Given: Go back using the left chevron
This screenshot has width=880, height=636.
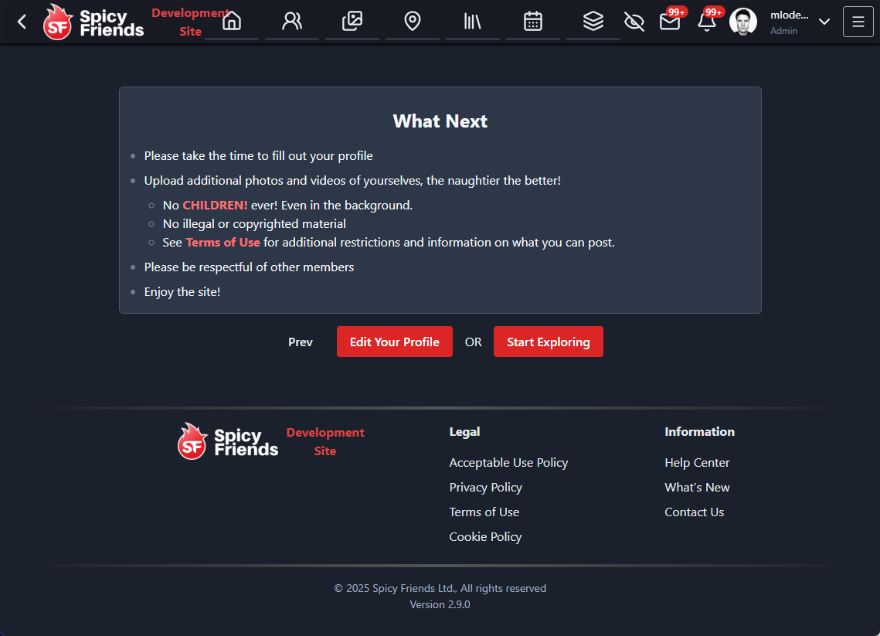Looking at the screenshot, I should (x=22, y=22).
